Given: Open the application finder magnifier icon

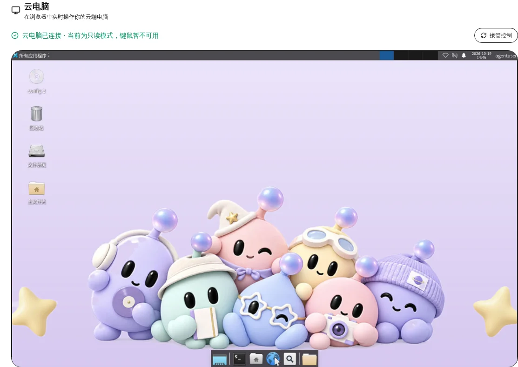Looking at the screenshot, I should click(289, 359).
